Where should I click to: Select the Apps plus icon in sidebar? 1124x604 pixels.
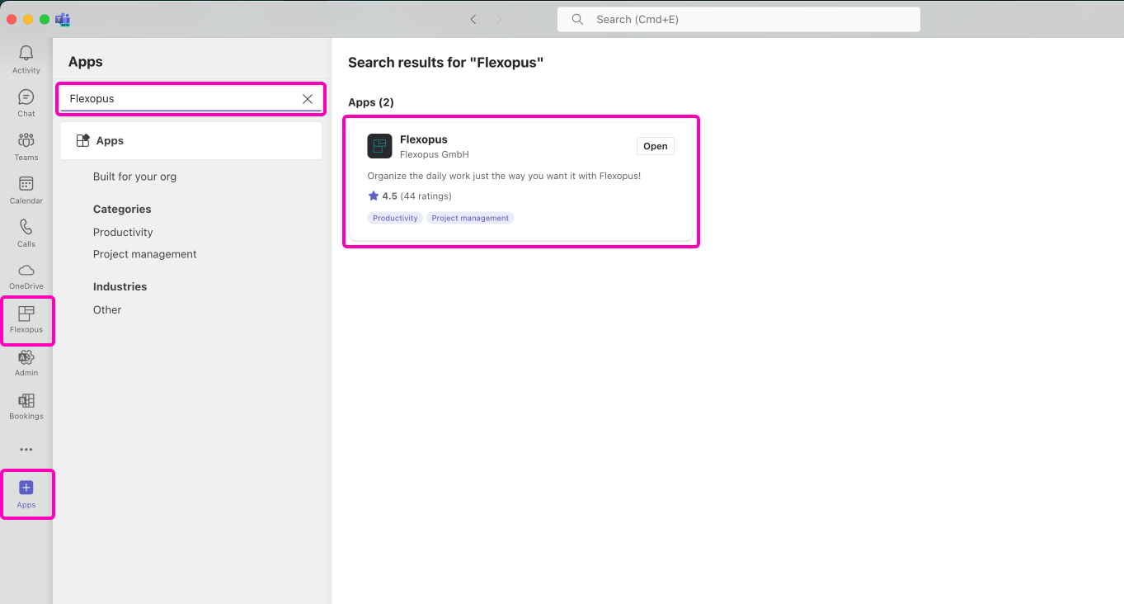pos(26,488)
